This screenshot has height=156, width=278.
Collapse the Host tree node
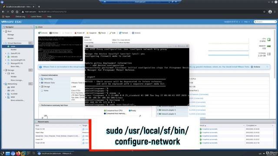(4, 31)
